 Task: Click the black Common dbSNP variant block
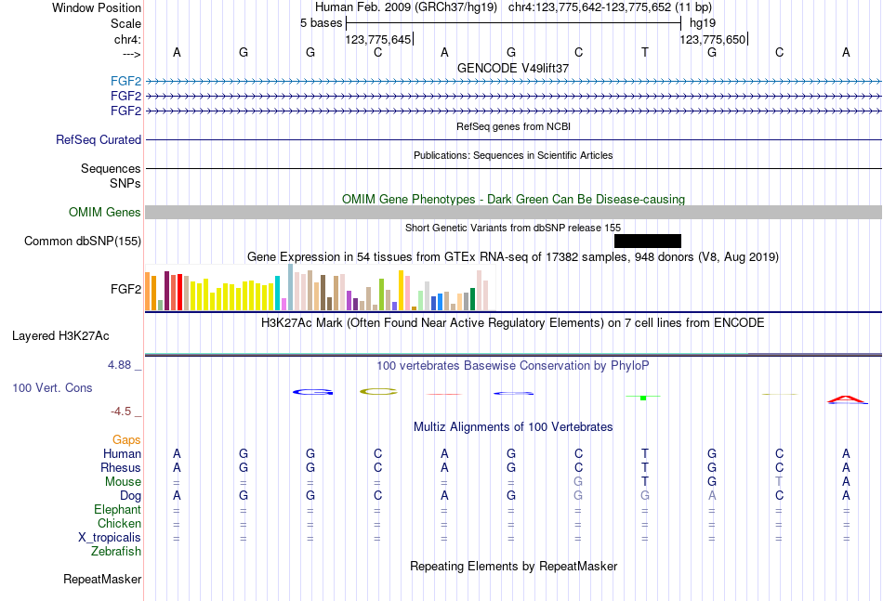coord(648,242)
